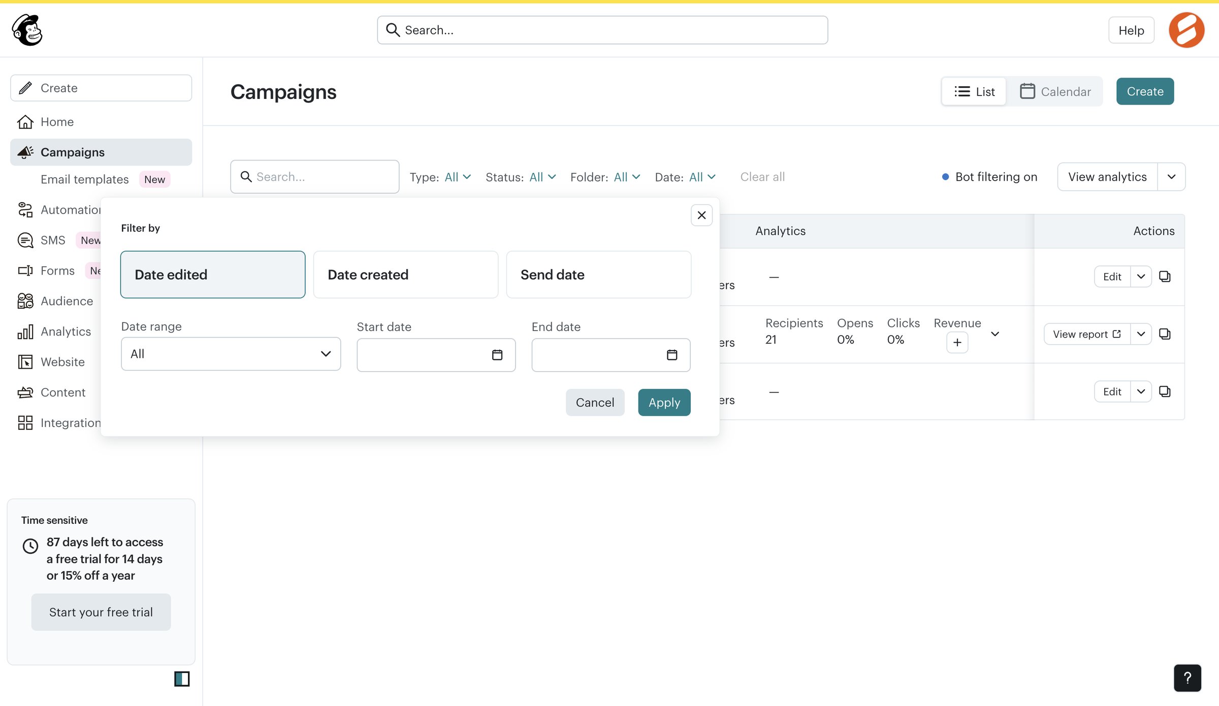Select the Date edited filter option
The width and height of the screenshot is (1219, 706).
(213, 275)
